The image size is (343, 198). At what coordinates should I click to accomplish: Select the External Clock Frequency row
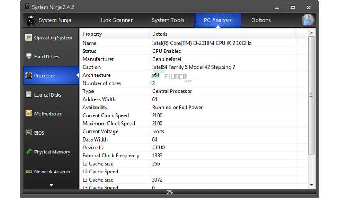tap(194, 156)
